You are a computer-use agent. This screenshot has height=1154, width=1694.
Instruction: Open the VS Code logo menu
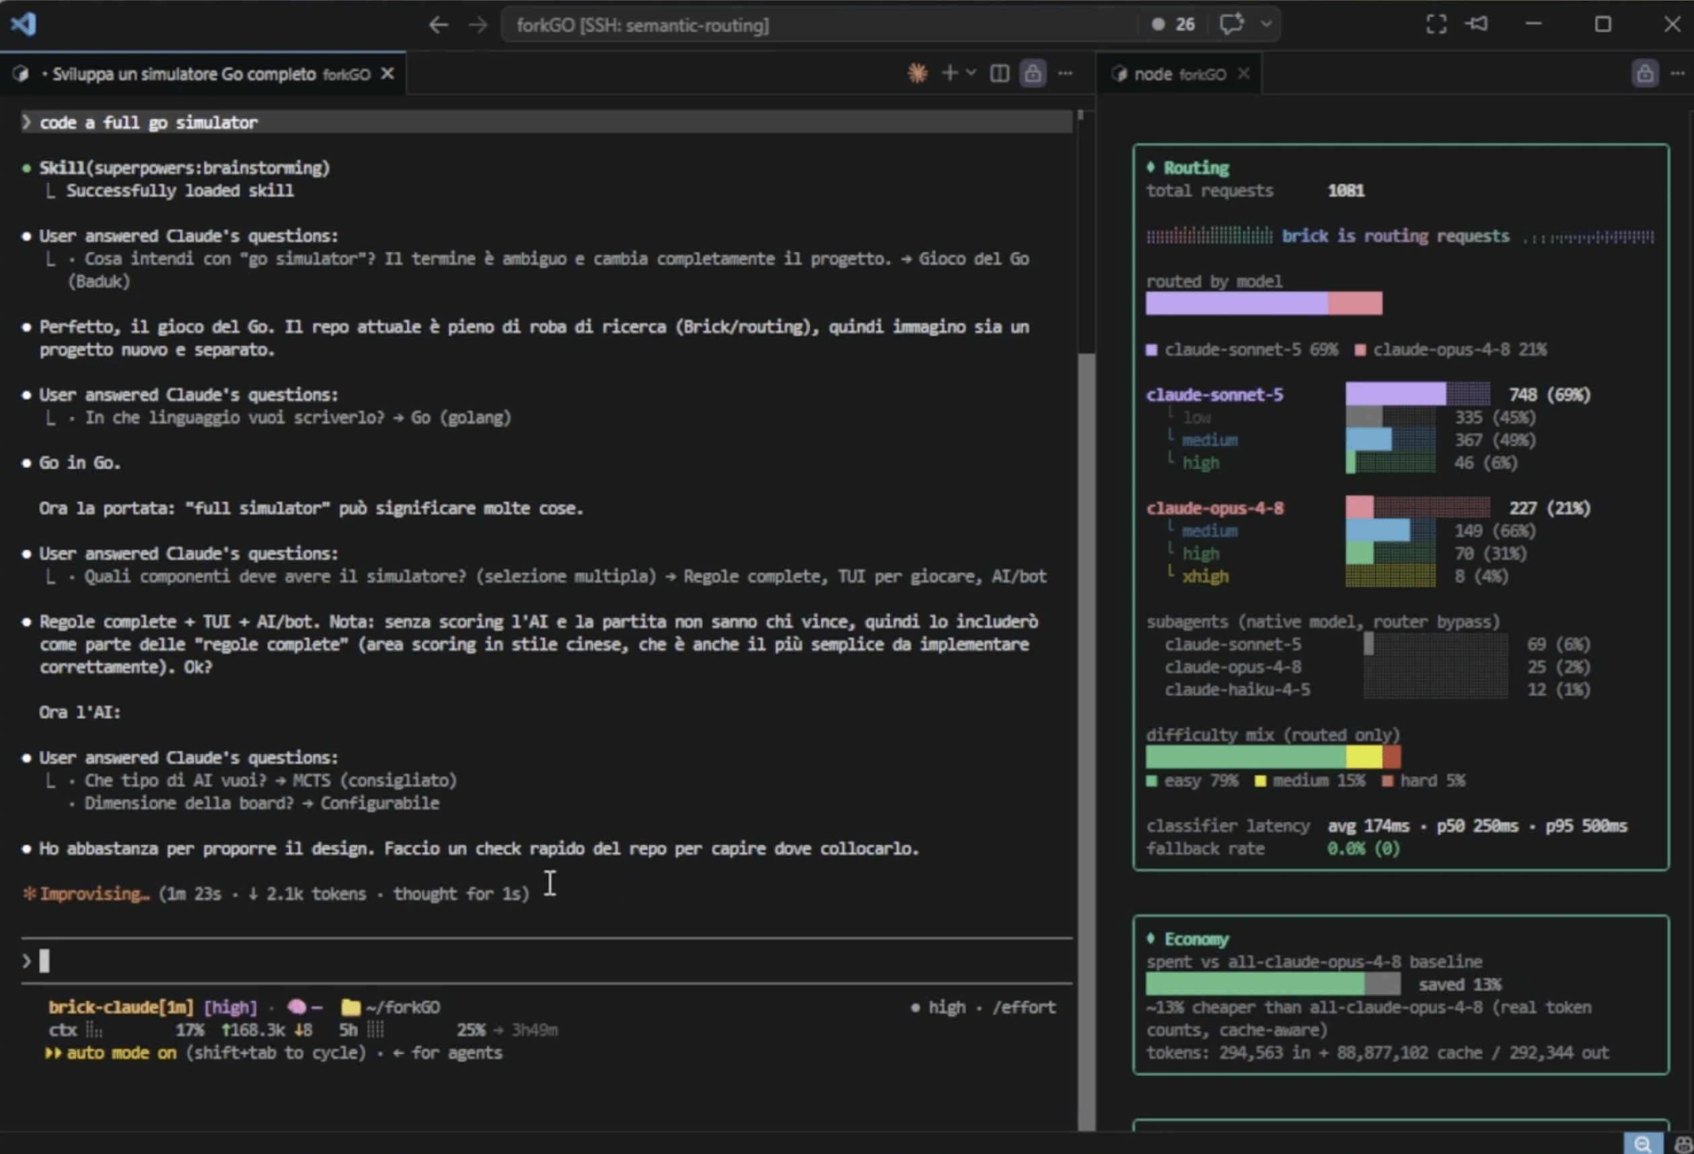[24, 24]
